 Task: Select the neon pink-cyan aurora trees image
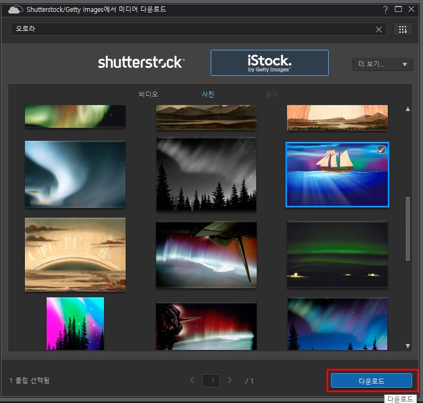pyautogui.click(x=75, y=324)
